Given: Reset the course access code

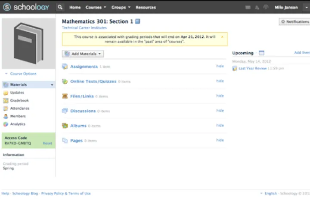Looking at the screenshot, I should pyautogui.click(x=47, y=143).
